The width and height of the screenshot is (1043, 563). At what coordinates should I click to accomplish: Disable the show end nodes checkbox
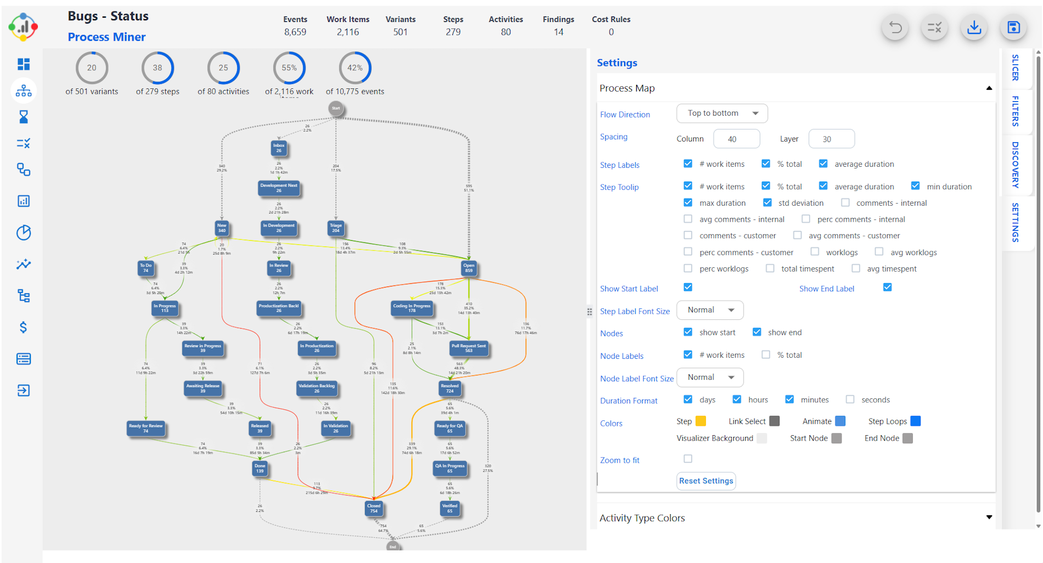(757, 332)
